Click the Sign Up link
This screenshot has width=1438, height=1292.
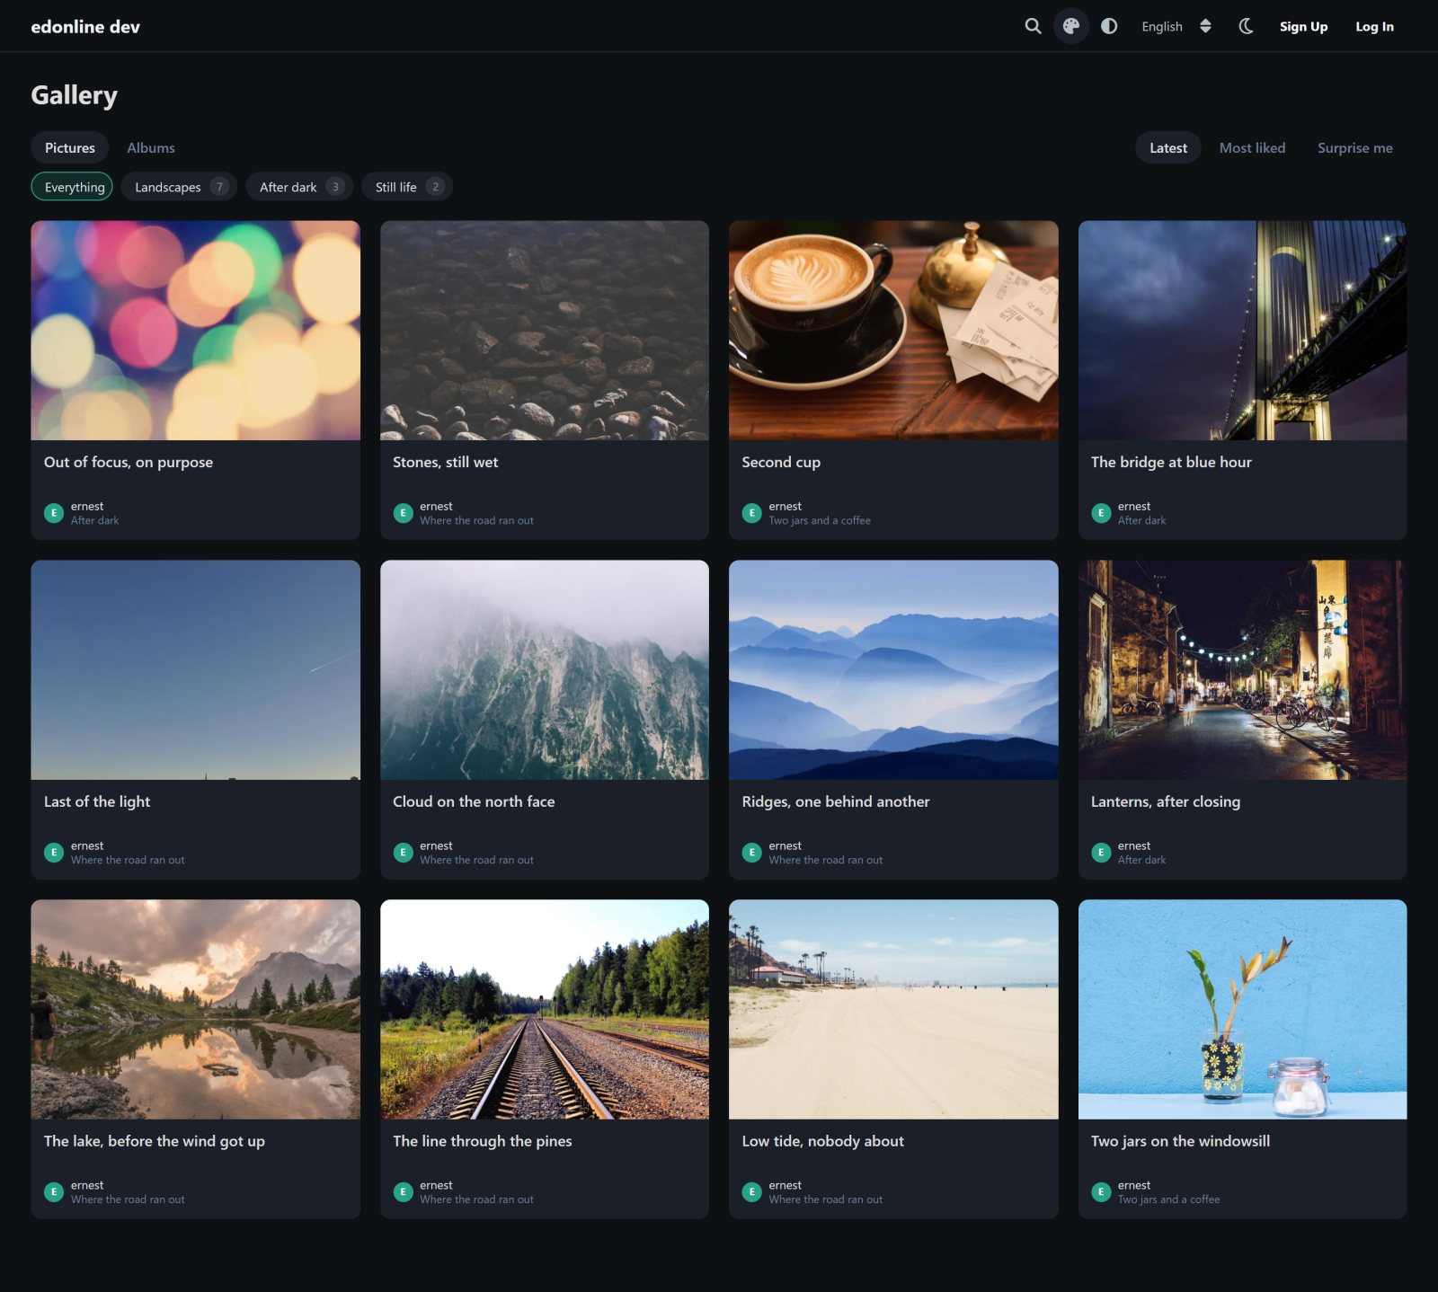tap(1303, 26)
